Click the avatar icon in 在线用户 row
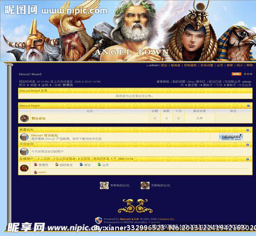Screen dimensions: 256x236 (x=25, y=168)
